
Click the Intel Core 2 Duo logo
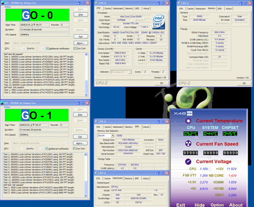[159, 22]
